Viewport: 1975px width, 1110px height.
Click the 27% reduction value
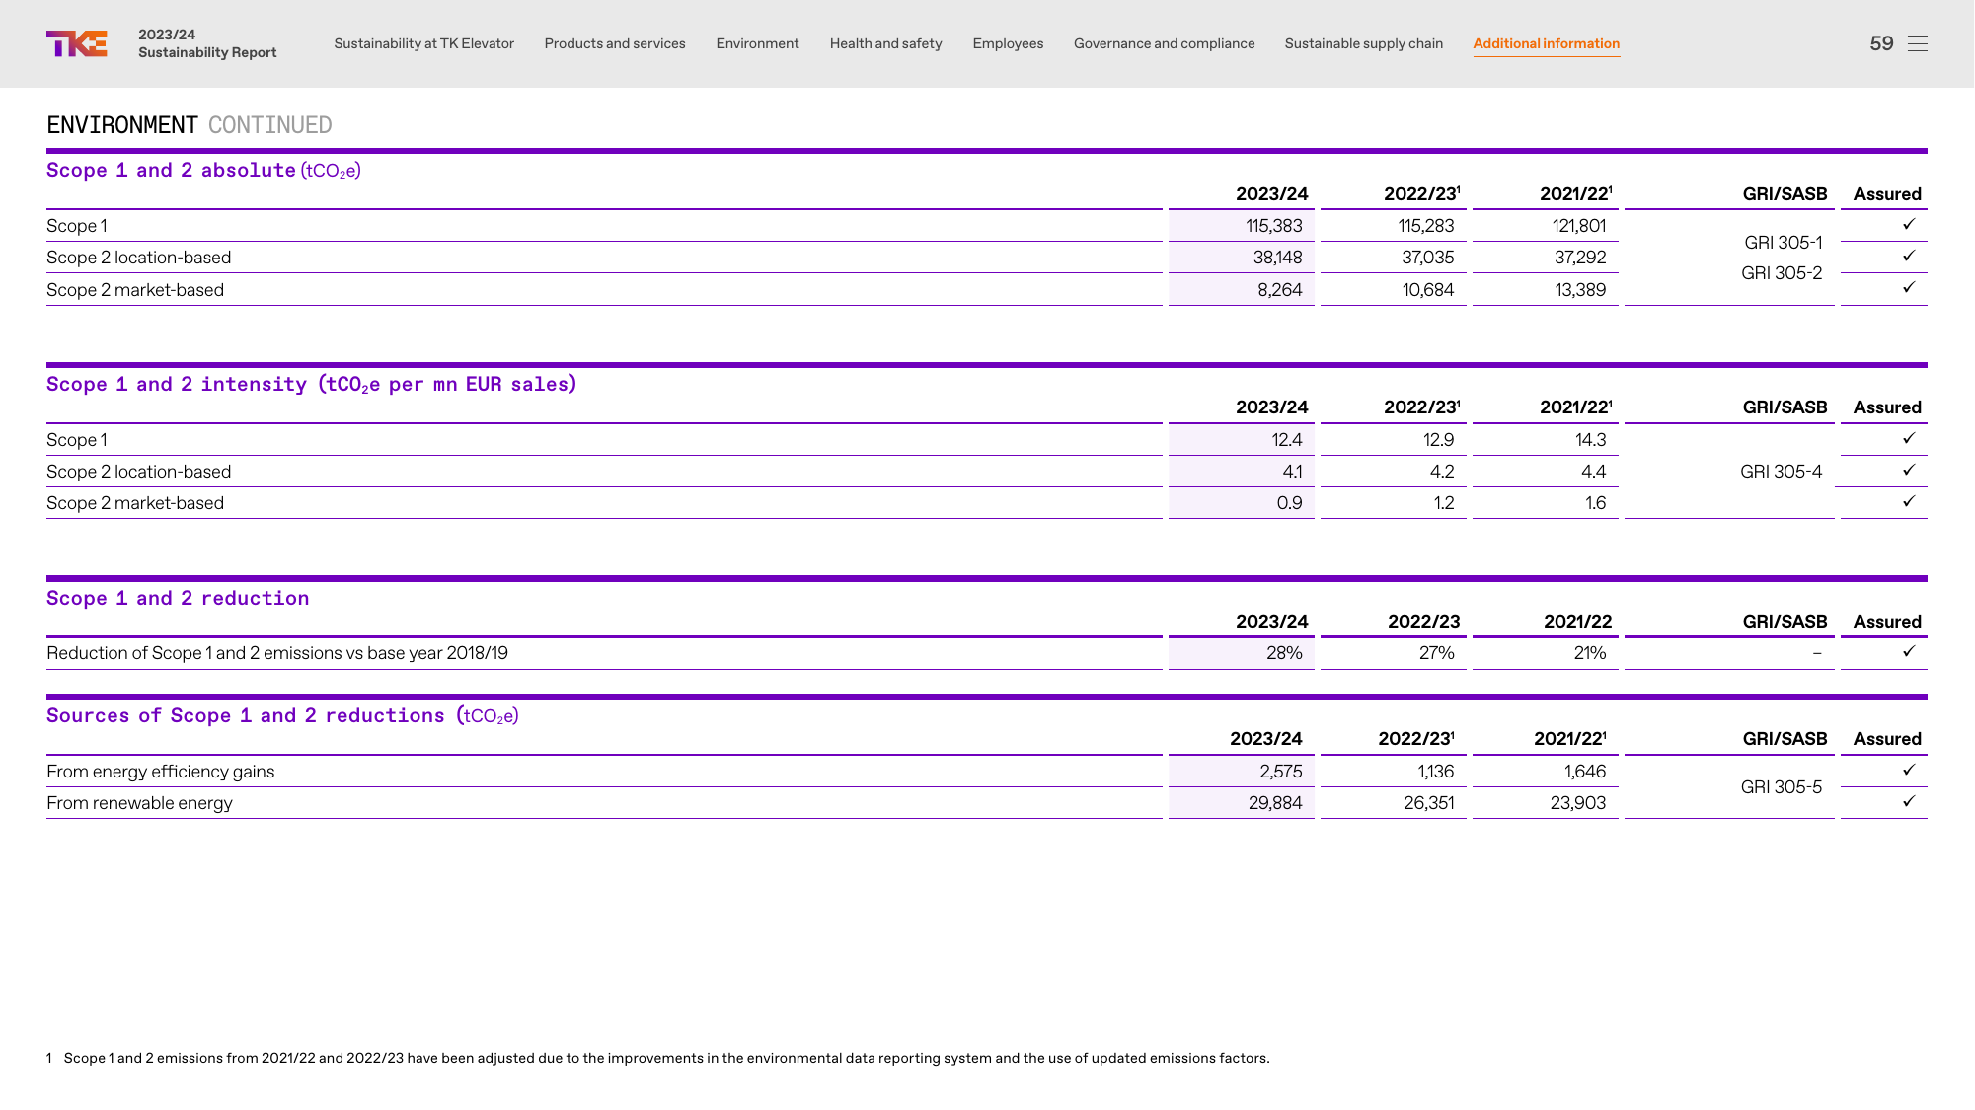click(1436, 653)
